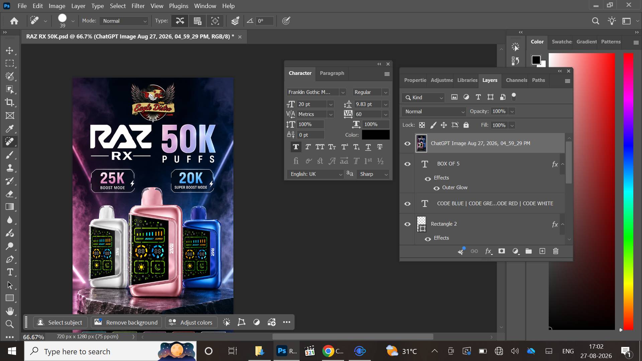Screen dimensions: 642x361
Task: Select the Eraser tool
Action: 10,194
